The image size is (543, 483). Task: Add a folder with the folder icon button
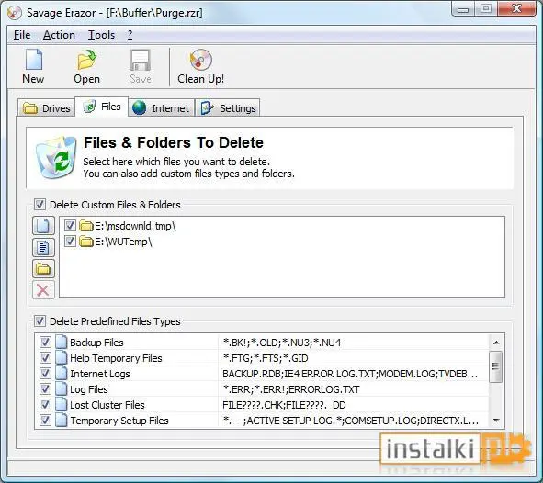coord(43,268)
